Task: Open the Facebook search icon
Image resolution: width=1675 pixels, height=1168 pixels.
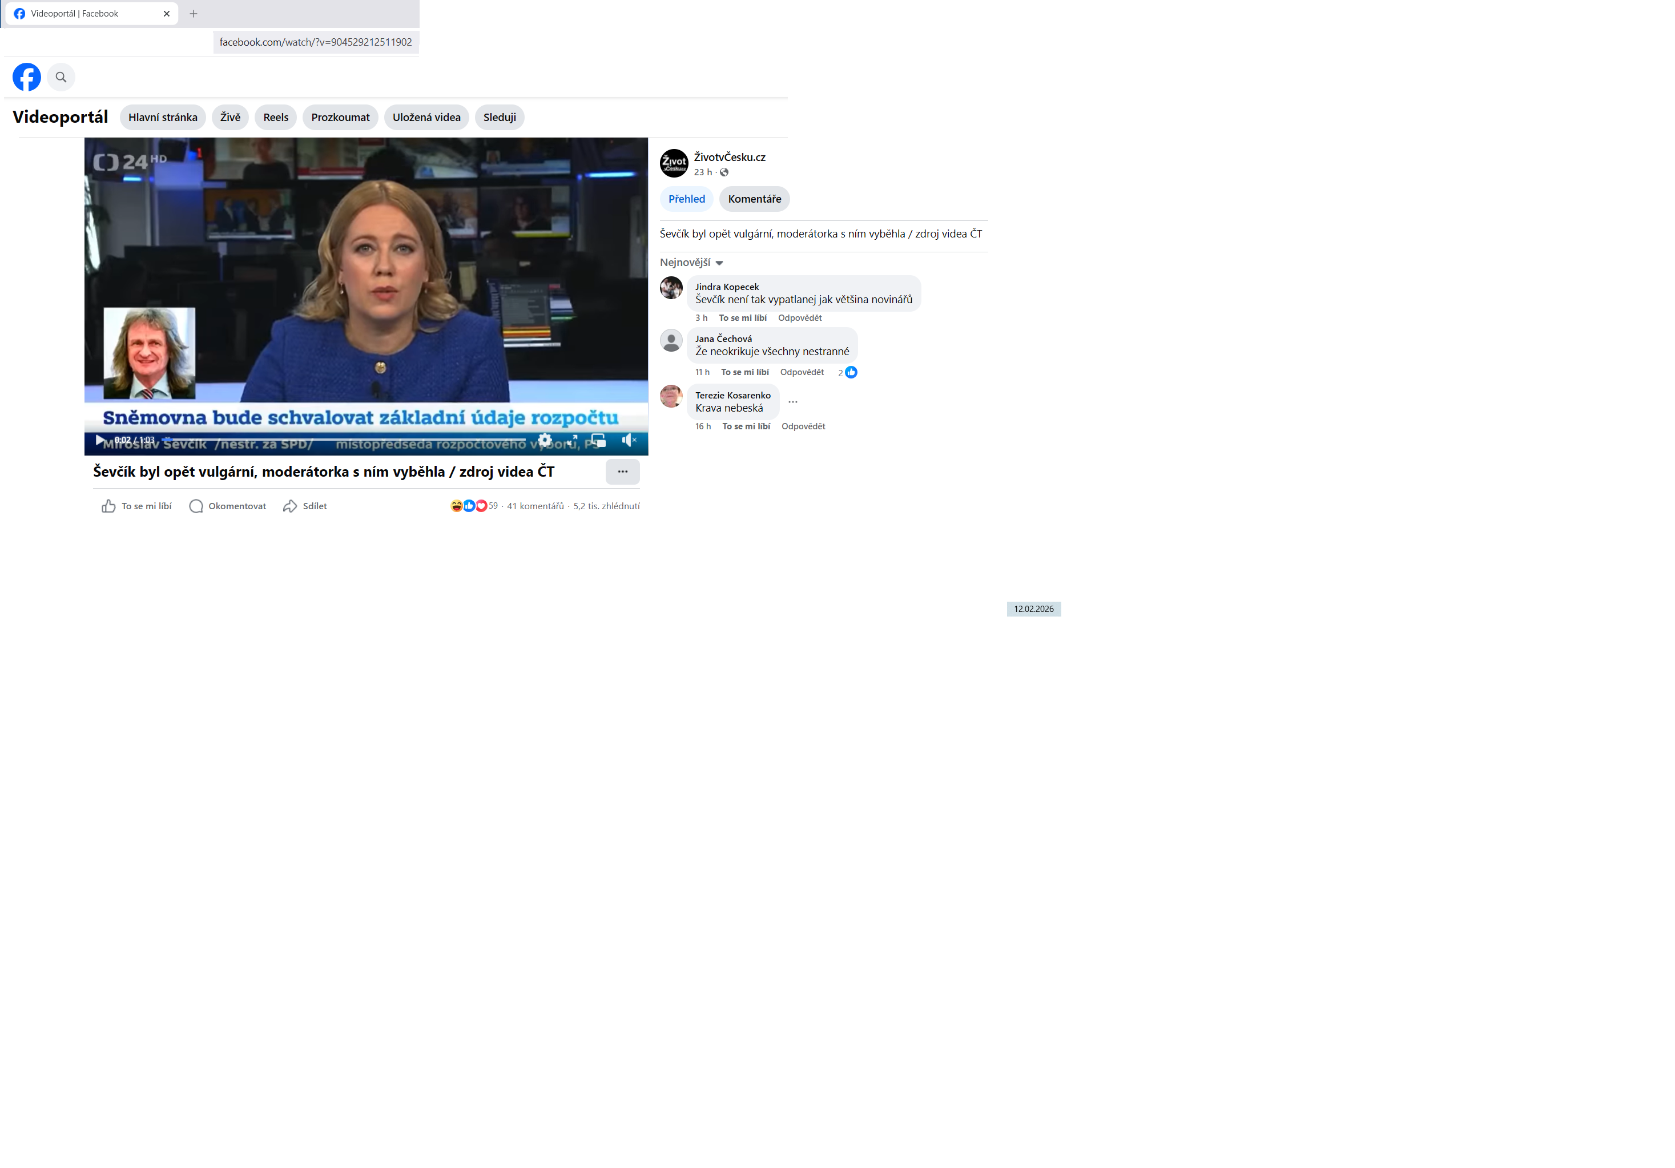Action: pos(61,76)
